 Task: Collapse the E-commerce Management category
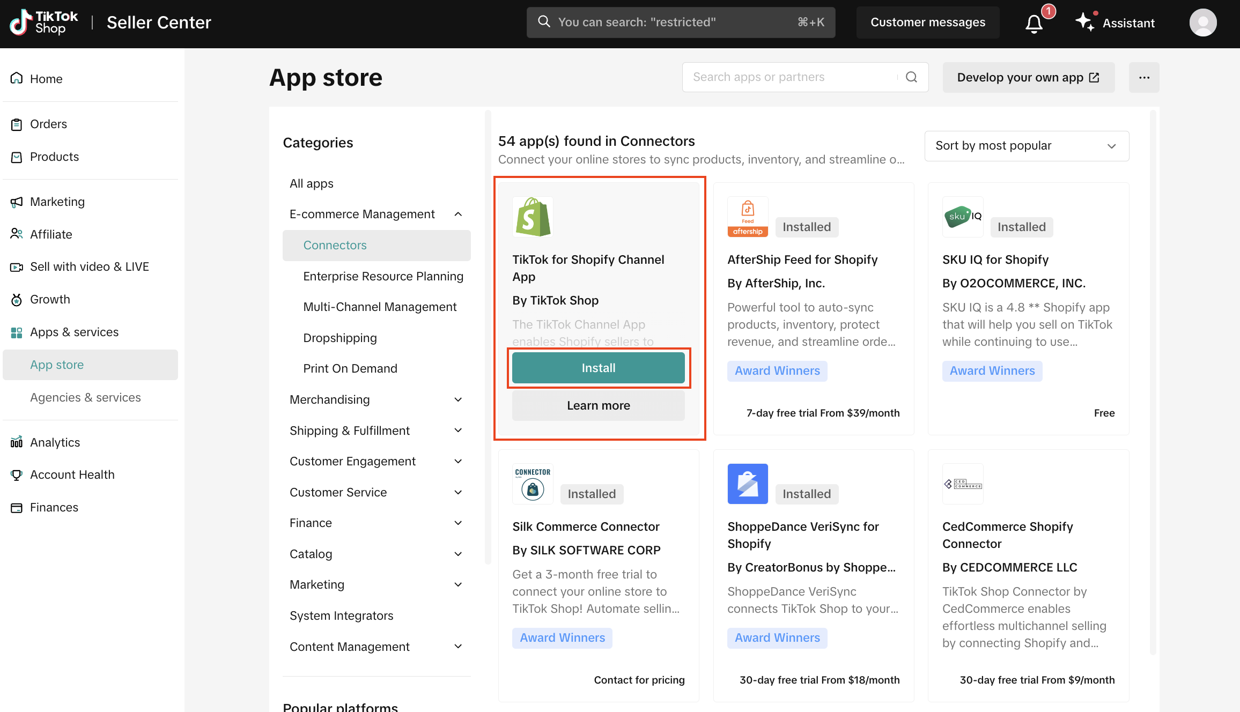point(458,214)
